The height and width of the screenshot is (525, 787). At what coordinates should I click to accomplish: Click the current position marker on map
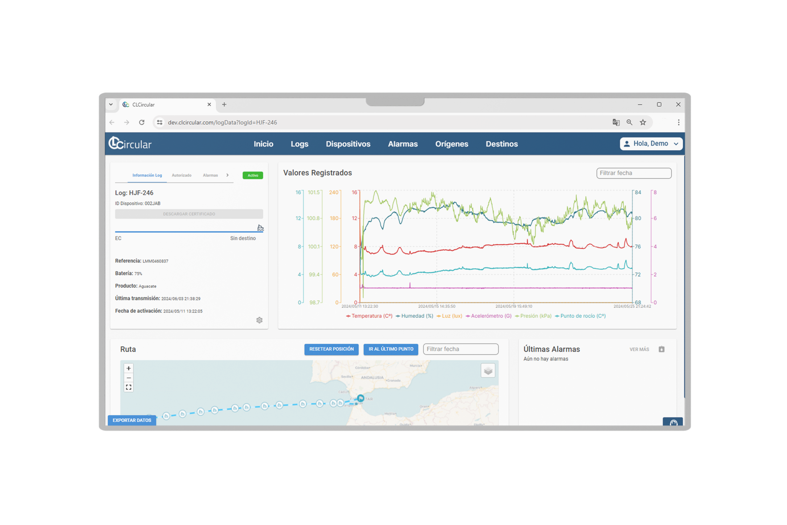tap(360, 398)
